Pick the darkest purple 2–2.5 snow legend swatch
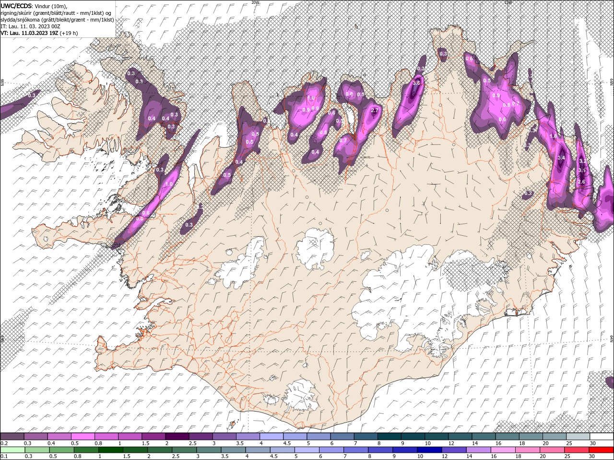This screenshot has height=460, width=614. [177, 437]
